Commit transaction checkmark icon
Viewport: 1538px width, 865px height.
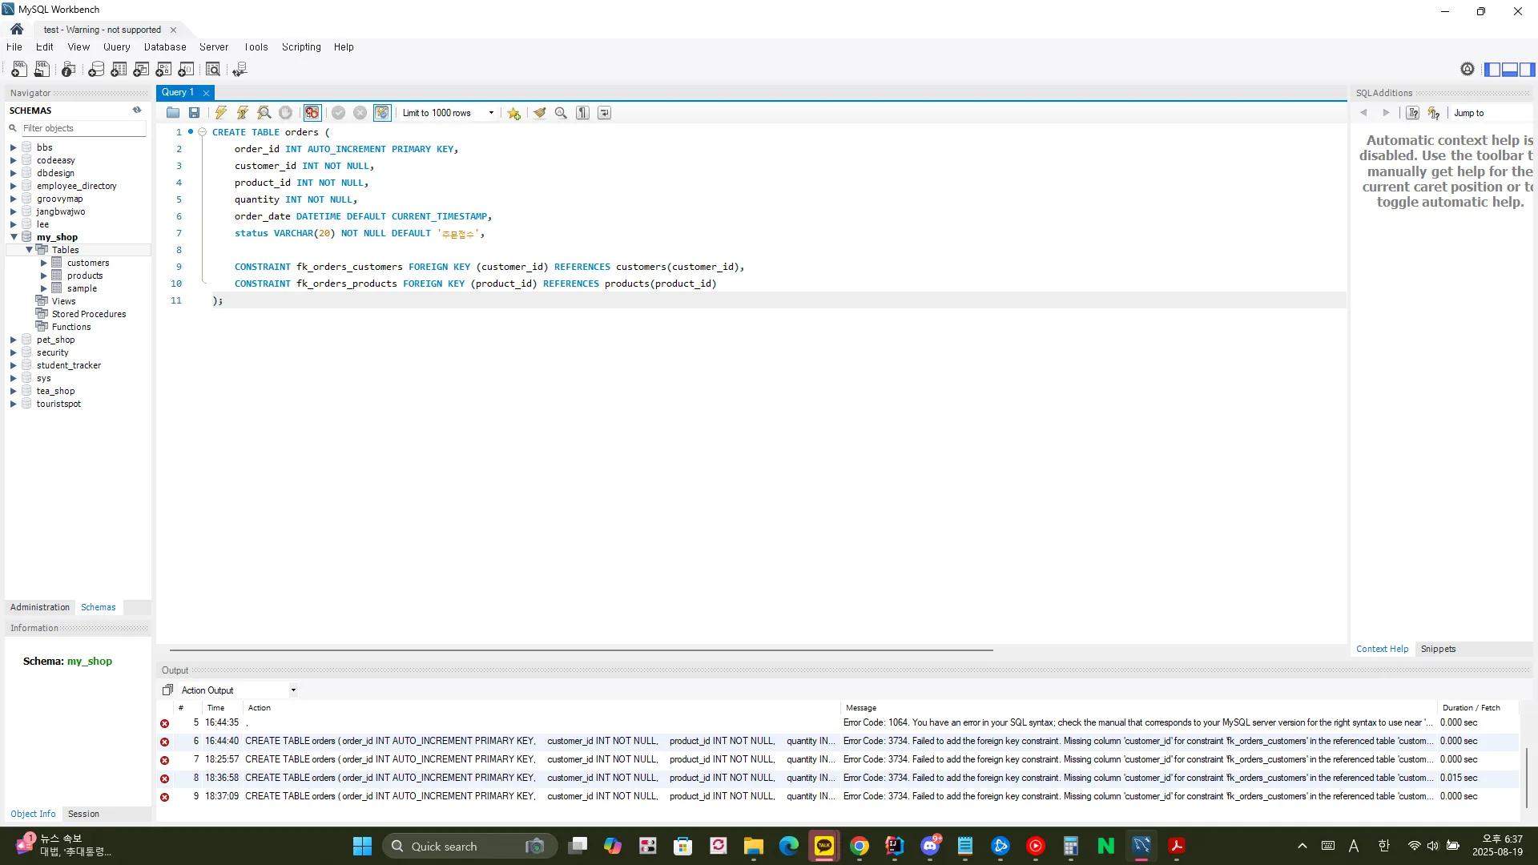339,113
